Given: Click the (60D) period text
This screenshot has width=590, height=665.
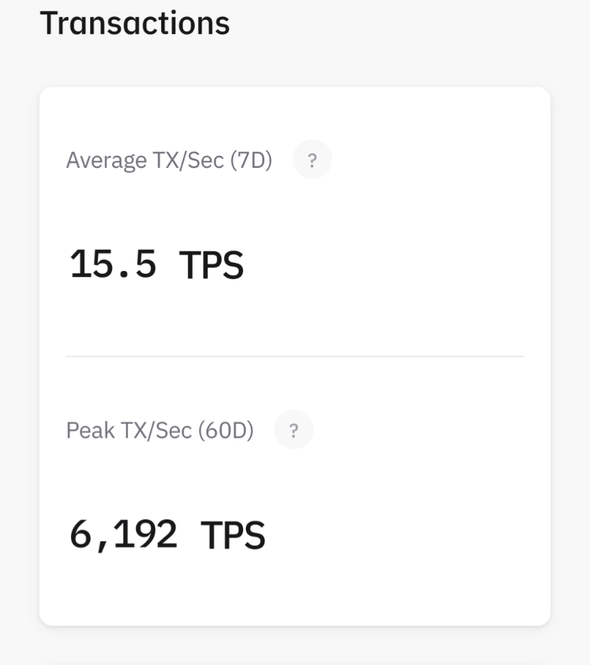Looking at the screenshot, I should click(x=225, y=431).
